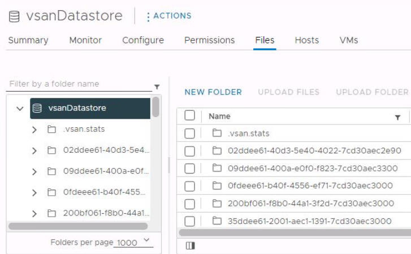Select the Files tab
Screen dimensions: 411x254
(x=265, y=40)
